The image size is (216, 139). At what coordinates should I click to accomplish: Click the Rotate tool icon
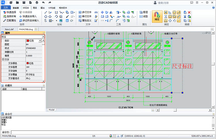click(x=107, y=13)
